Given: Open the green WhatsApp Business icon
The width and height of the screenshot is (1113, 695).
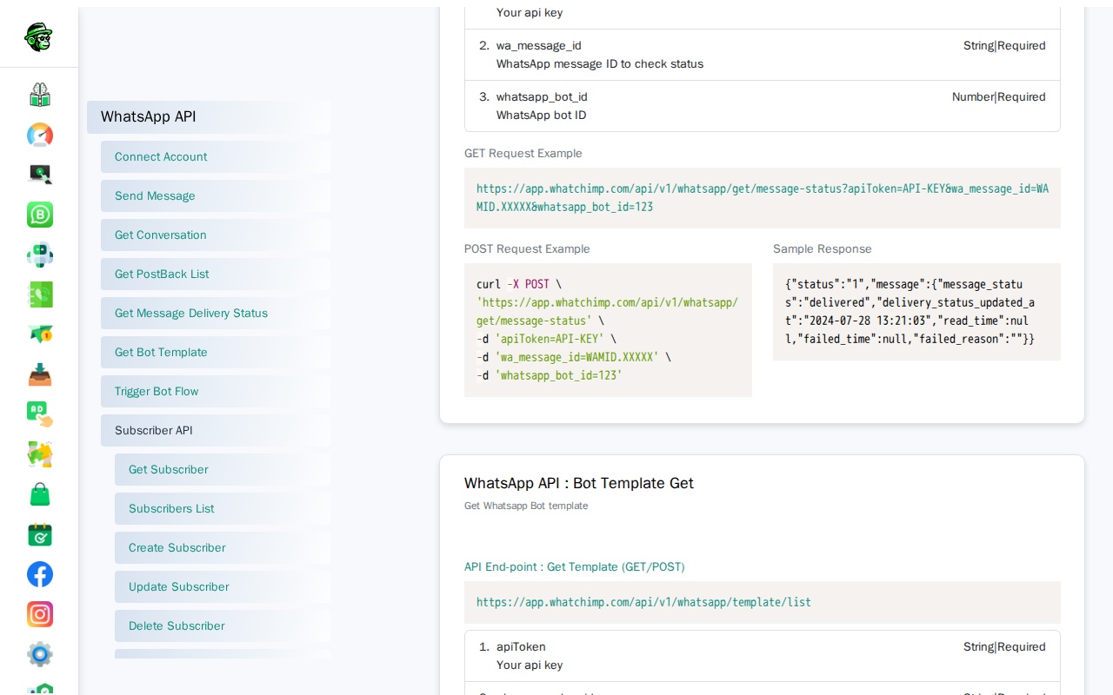Looking at the screenshot, I should tap(40, 215).
